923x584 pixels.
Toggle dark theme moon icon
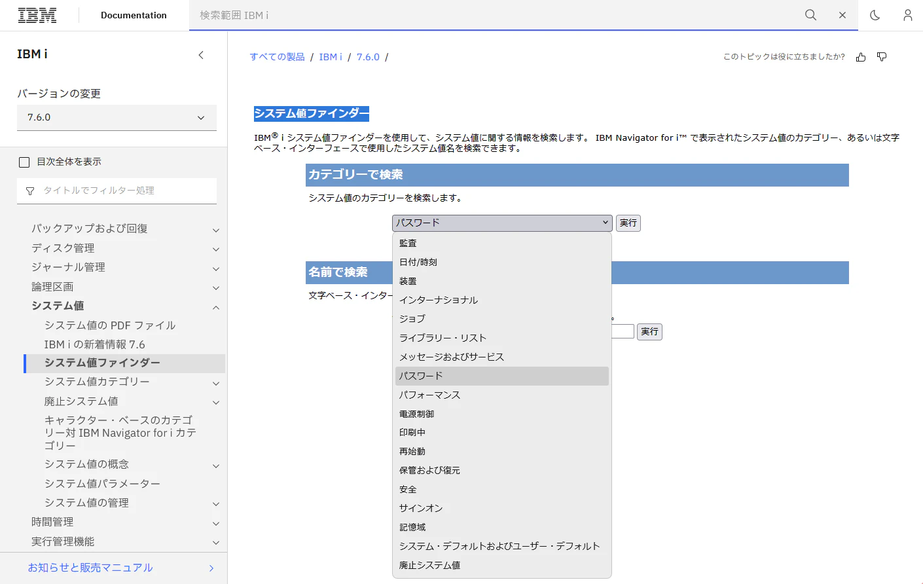tap(875, 15)
